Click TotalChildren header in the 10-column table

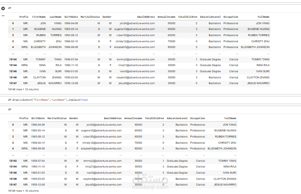coord(154,118)
